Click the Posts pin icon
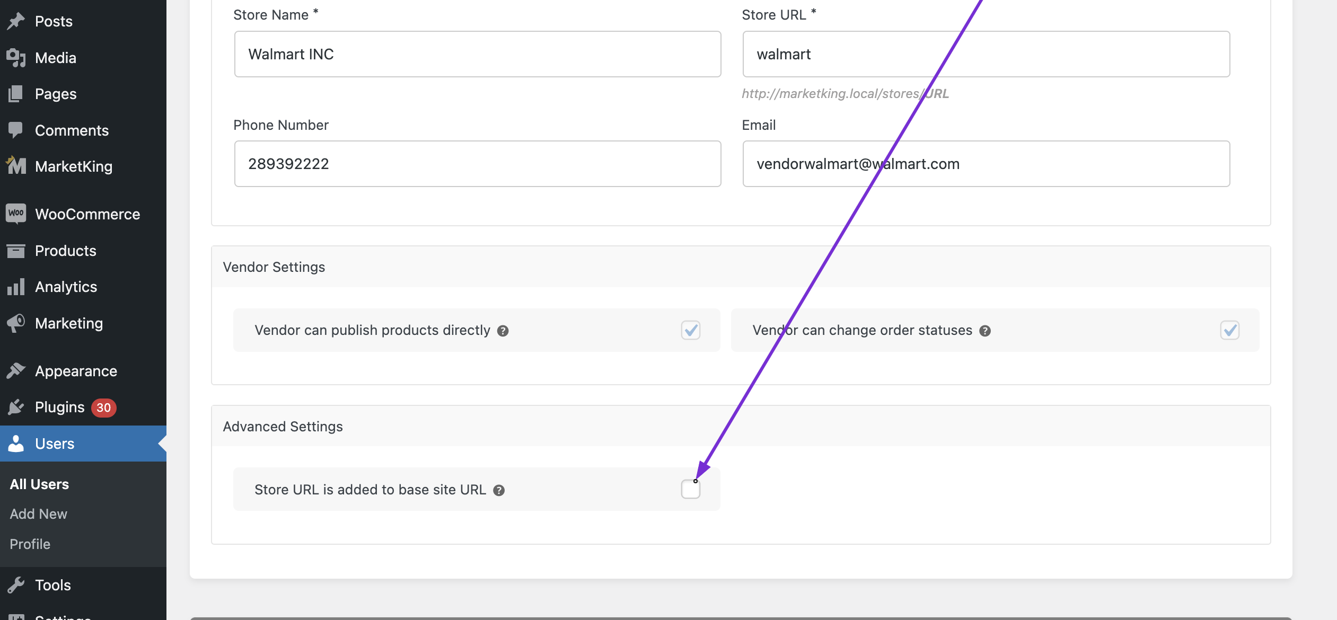 (x=16, y=21)
